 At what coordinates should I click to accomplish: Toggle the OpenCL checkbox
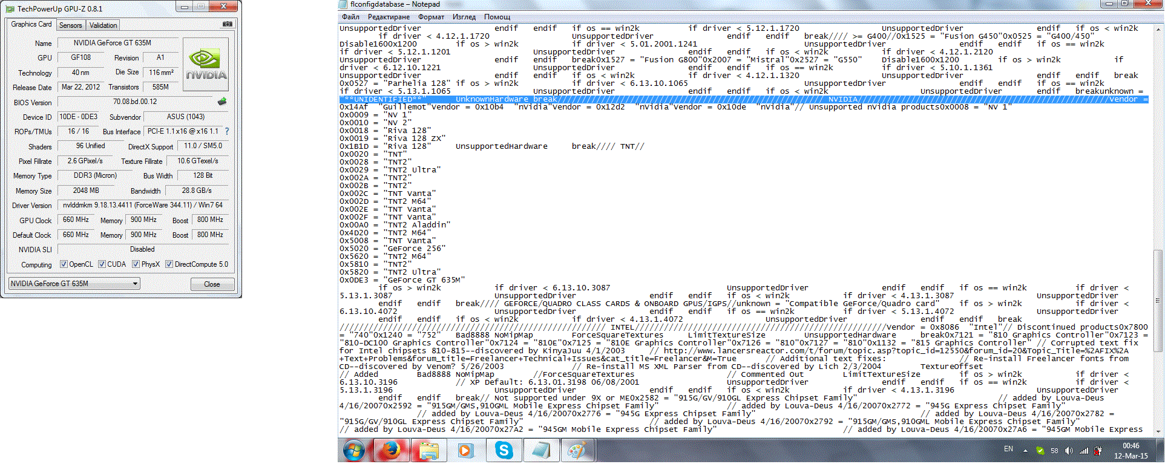[x=64, y=264]
